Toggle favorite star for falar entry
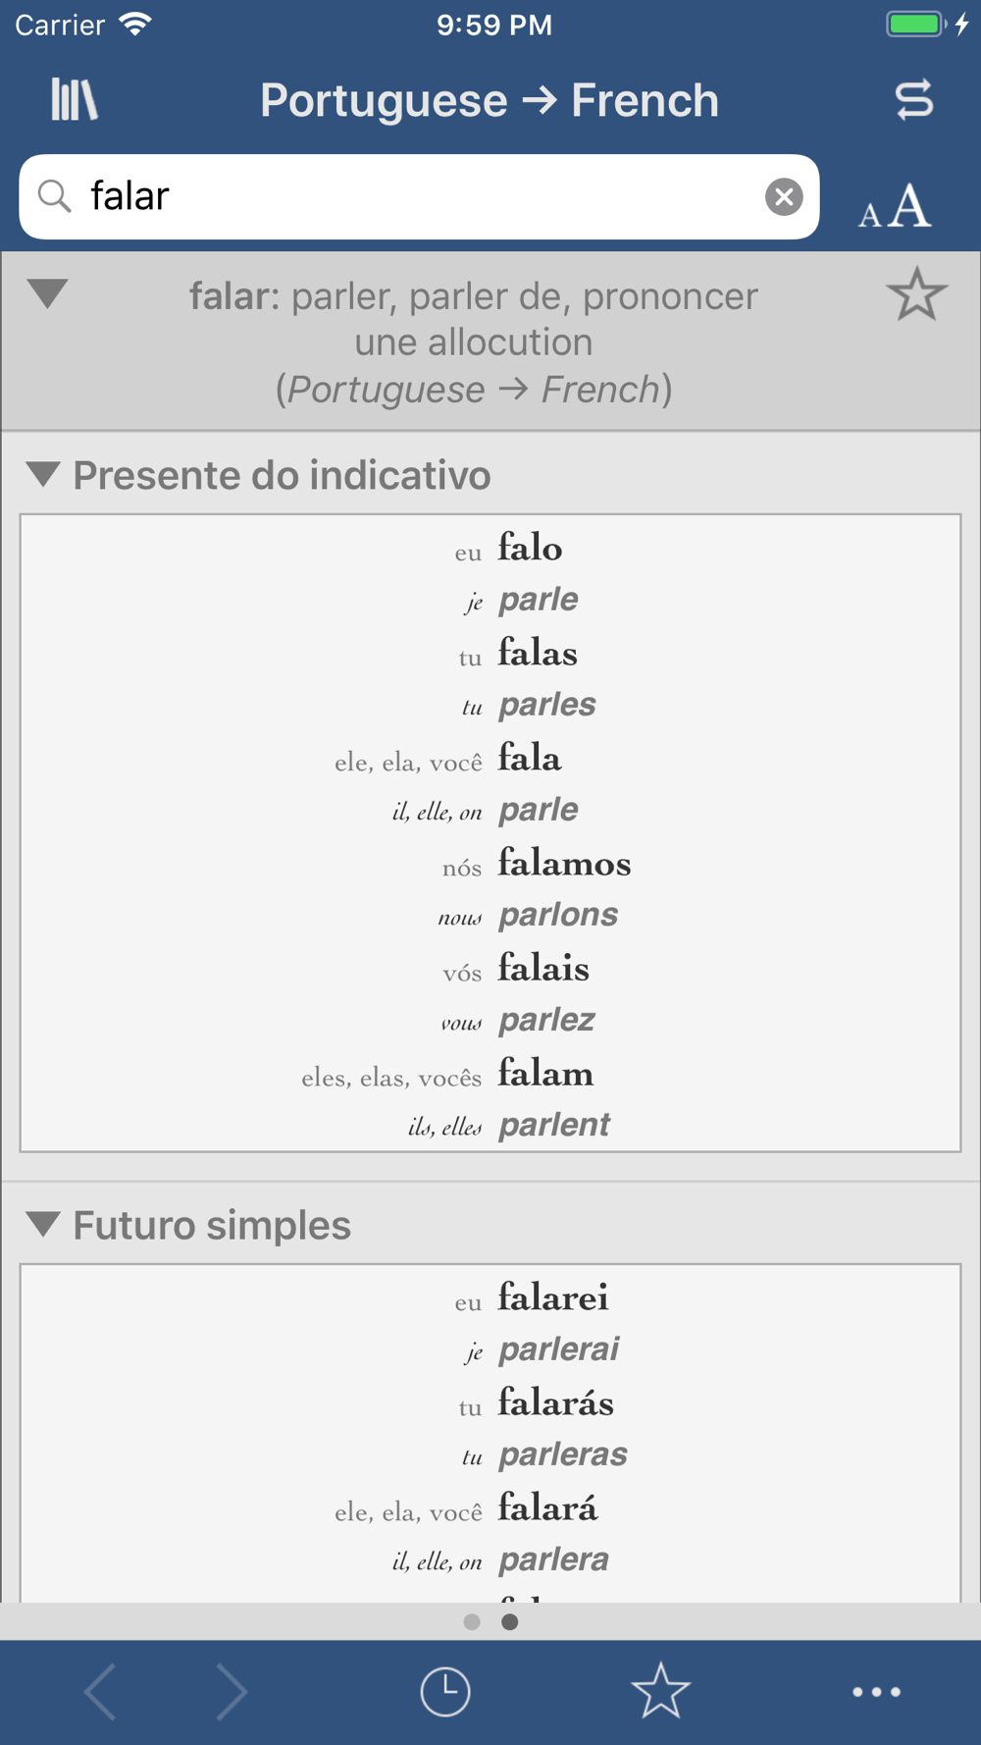Screen dimensions: 981x1745 (x=916, y=294)
